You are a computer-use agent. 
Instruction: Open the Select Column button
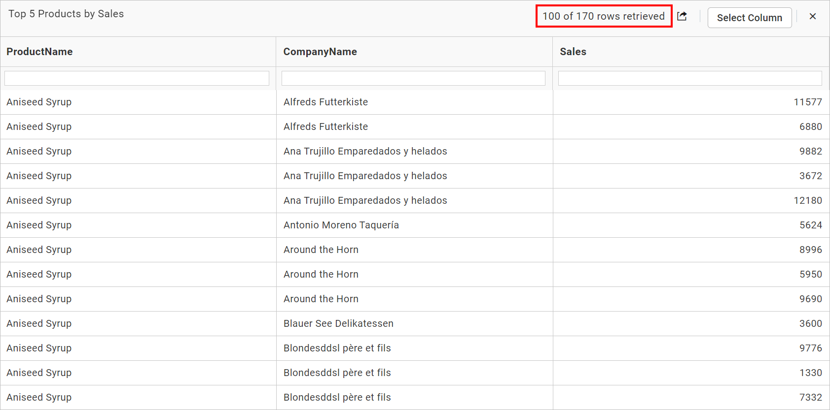[x=749, y=18]
